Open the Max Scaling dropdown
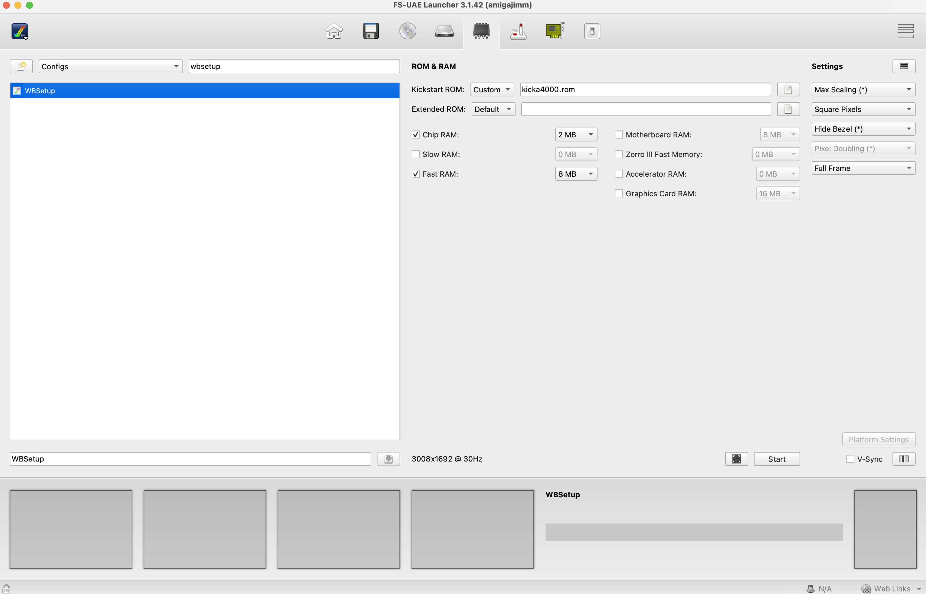Screen dimensions: 926x594 pyautogui.click(x=863, y=89)
